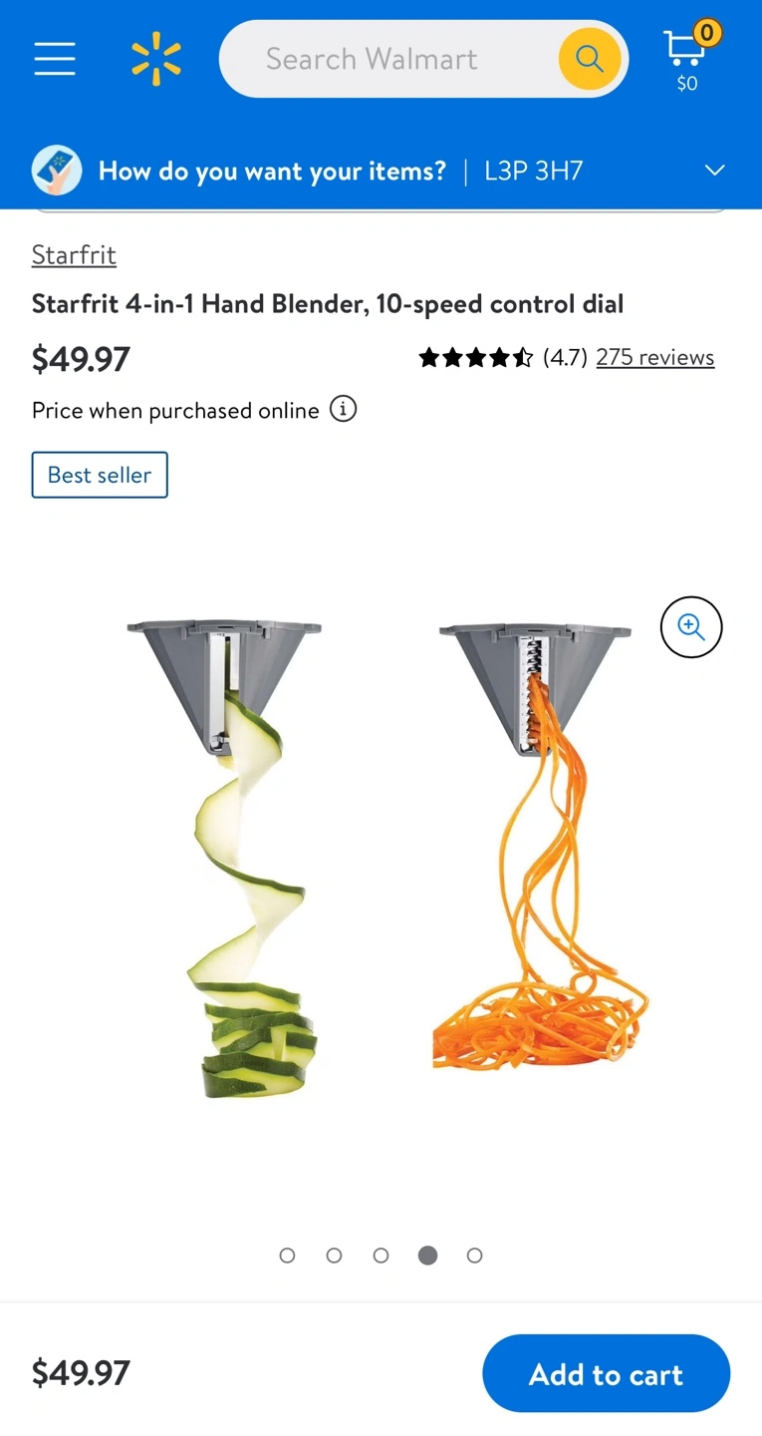Open the hamburger navigation menu

pos(55,59)
